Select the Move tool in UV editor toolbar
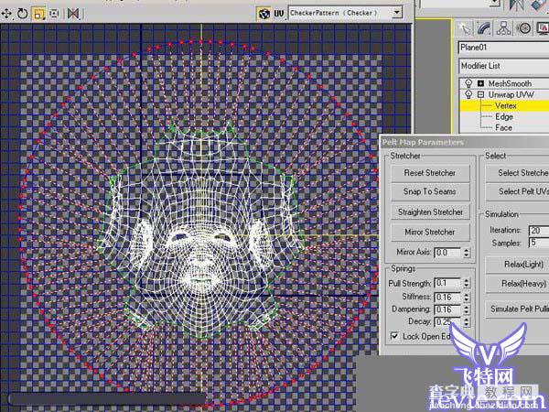This screenshot has height=412, width=549. [x=6, y=14]
